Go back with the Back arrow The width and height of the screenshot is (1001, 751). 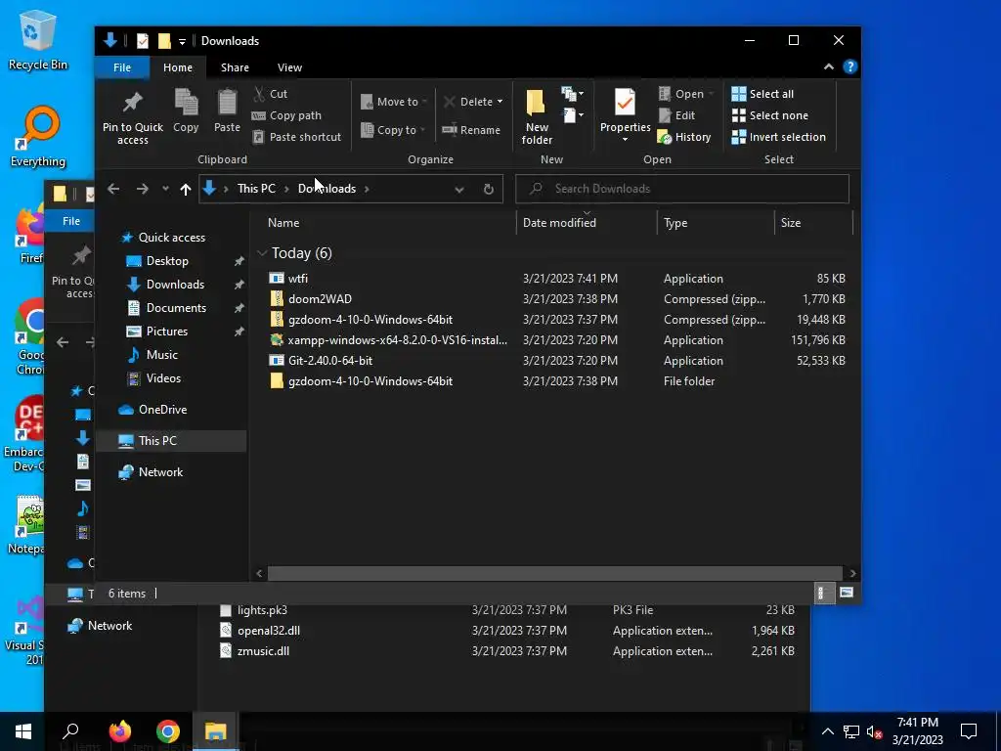click(113, 189)
